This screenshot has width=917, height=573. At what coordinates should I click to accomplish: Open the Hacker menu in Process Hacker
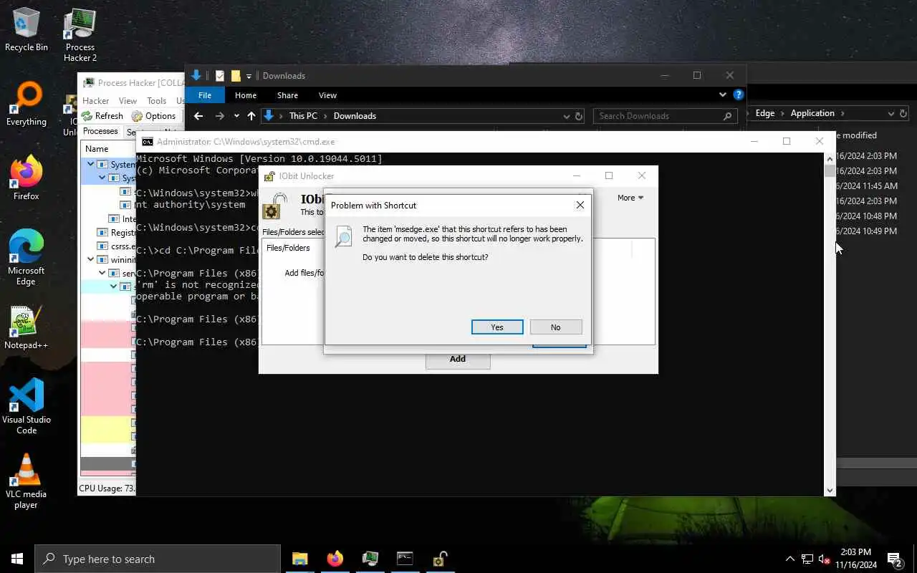coord(95,101)
